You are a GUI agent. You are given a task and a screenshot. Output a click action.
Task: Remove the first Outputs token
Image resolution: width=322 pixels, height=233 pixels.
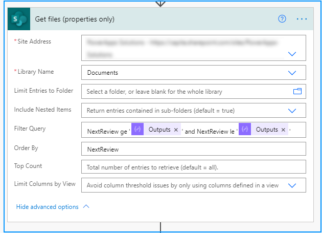point(176,130)
